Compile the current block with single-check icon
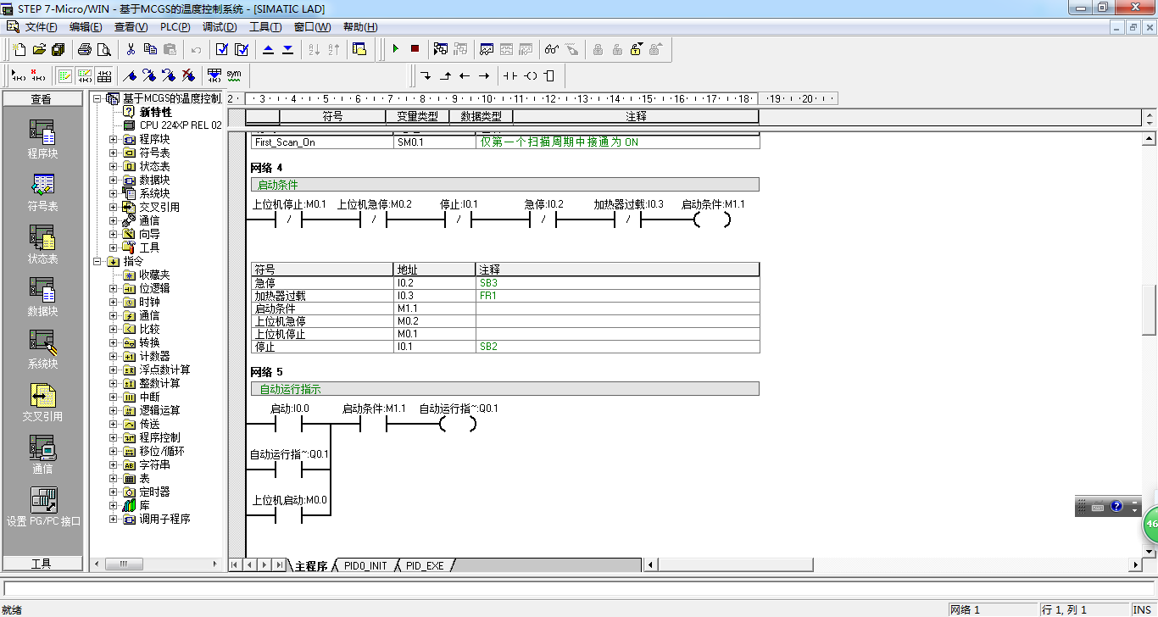The height and width of the screenshot is (617, 1158). click(222, 49)
